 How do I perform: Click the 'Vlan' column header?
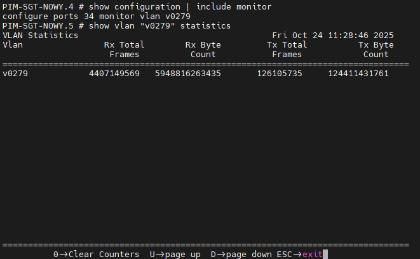(x=13, y=45)
